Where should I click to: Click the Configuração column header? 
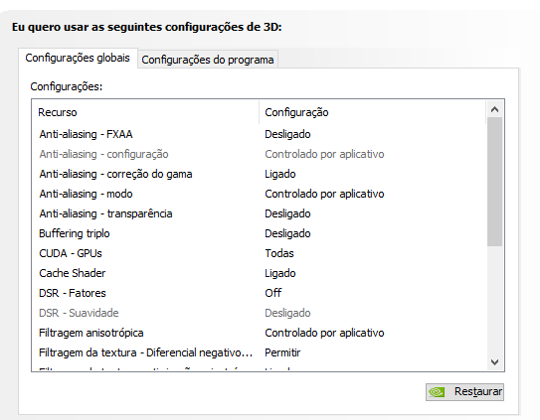pyautogui.click(x=372, y=112)
